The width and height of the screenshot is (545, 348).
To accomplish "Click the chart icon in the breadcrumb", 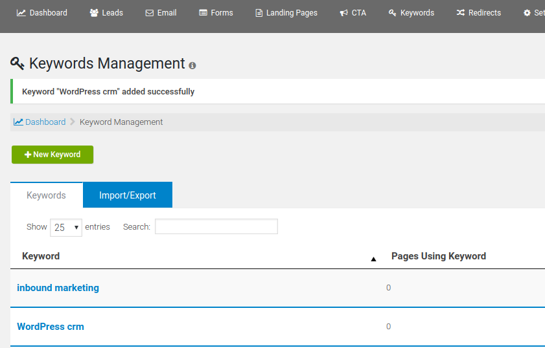I will [18, 122].
